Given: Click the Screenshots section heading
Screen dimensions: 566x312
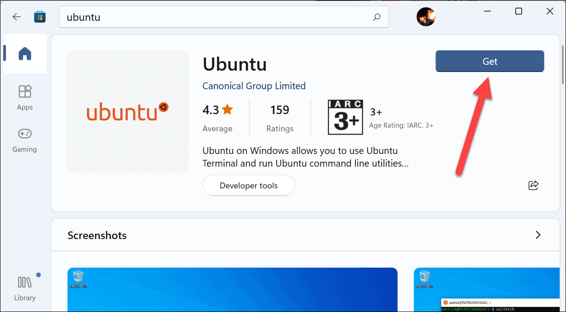Looking at the screenshot, I should point(97,235).
